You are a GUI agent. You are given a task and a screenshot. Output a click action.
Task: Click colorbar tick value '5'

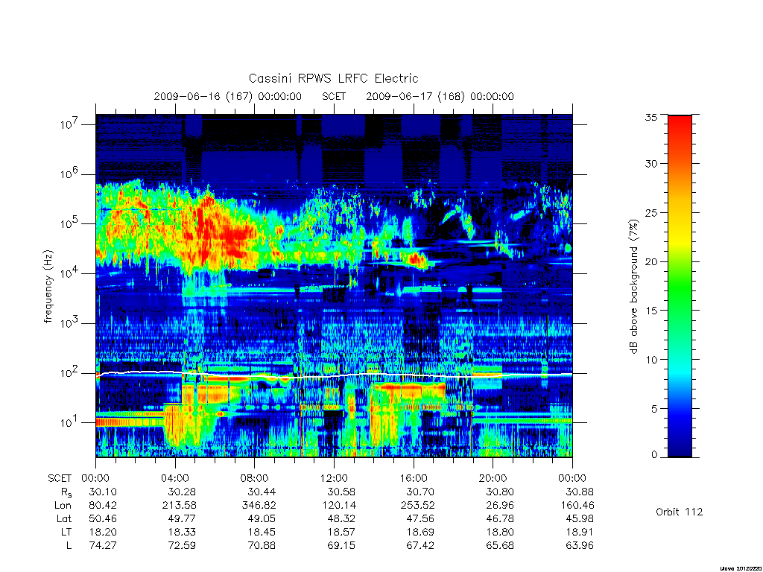tap(653, 409)
